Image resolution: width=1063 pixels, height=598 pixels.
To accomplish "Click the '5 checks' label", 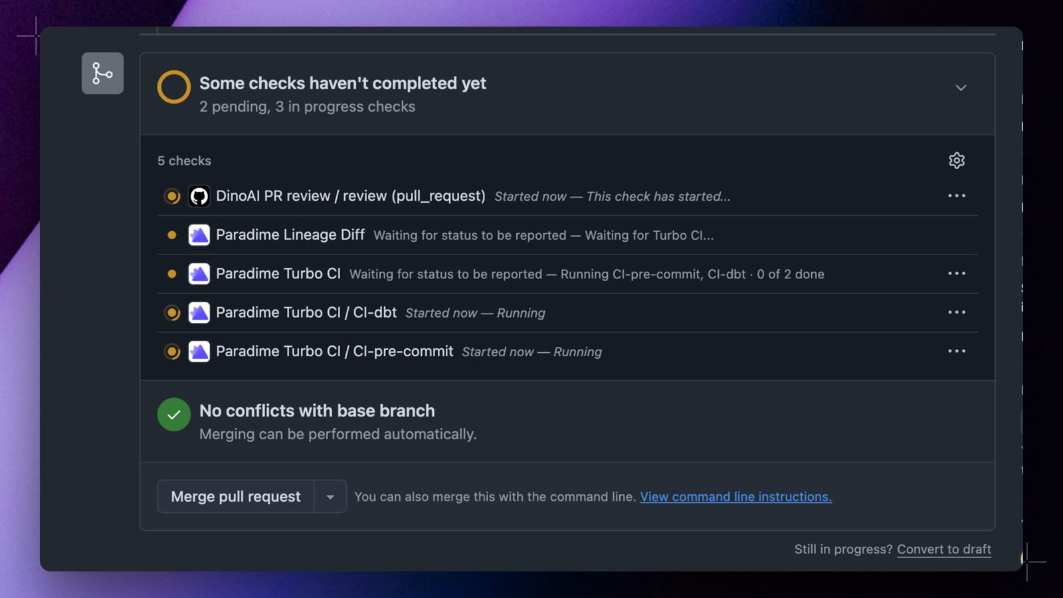I will coord(184,161).
